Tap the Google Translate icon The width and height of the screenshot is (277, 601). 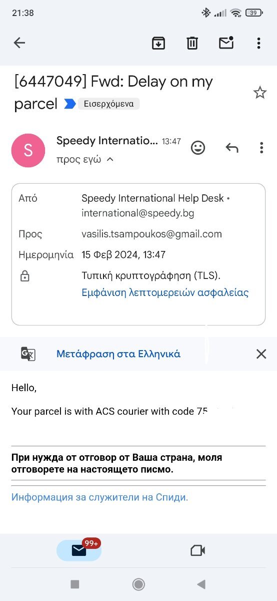28,354
